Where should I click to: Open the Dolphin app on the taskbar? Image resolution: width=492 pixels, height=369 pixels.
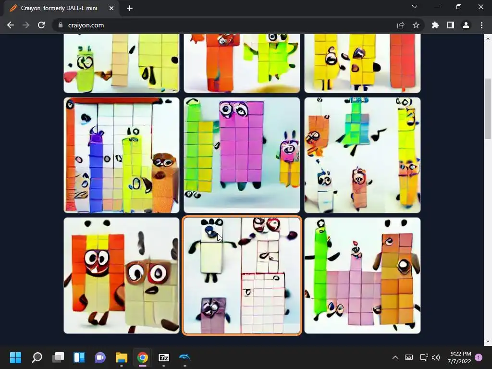click(185, 357)
